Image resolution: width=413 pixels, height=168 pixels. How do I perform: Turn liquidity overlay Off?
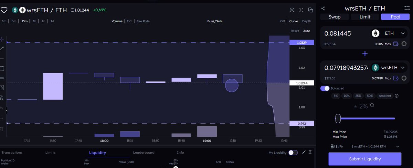[283, 21]
